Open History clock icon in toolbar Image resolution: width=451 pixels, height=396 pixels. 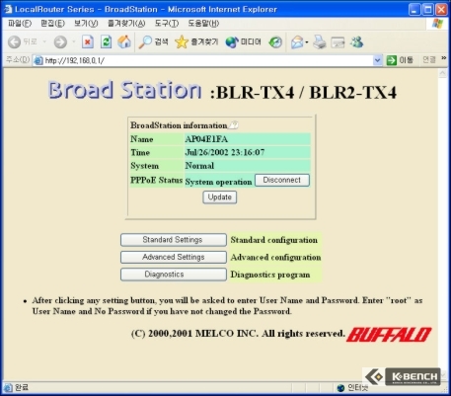point(275,42)
